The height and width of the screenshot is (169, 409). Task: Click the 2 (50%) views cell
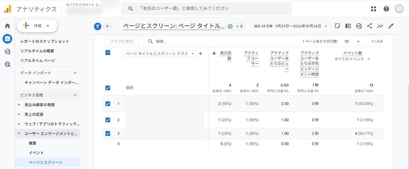224,103
